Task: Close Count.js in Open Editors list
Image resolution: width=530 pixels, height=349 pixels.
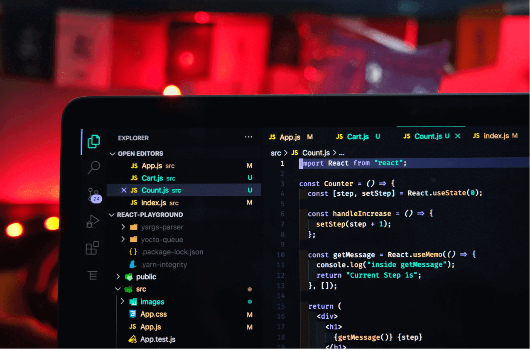Action: point(124,190)
